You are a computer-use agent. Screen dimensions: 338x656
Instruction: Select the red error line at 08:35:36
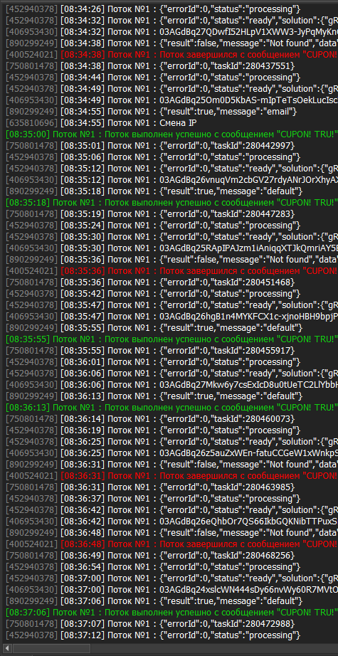click(169, 270)
